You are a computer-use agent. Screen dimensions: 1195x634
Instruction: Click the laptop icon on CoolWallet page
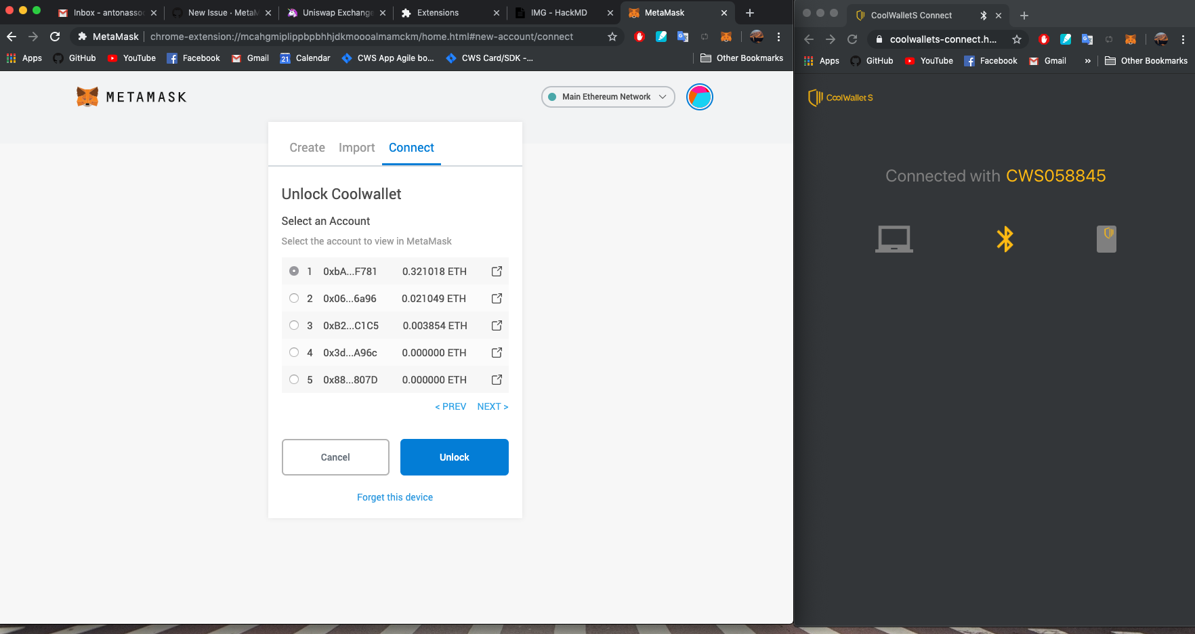point(894,239)
